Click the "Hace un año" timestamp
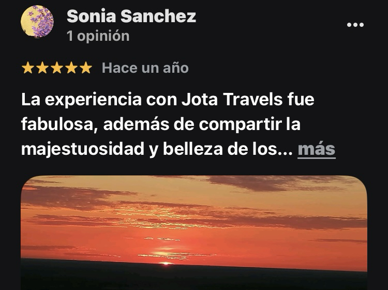This screenshot has height=290, width=388. coord(145,68)
